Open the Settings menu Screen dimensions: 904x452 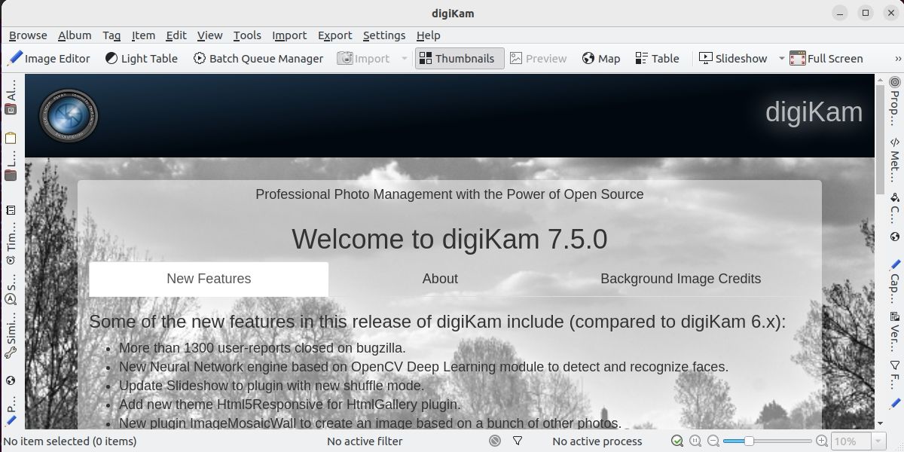point(384,35)
